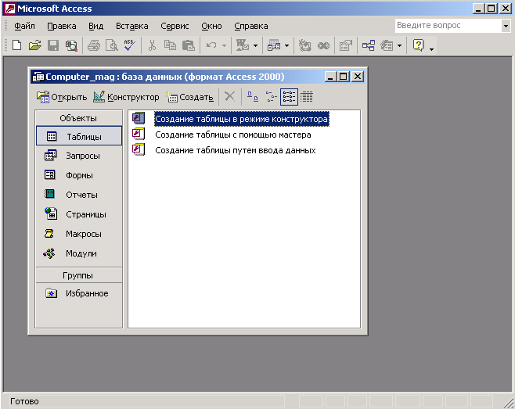Click the Print Preview toolbar icon
The image size is (515, 409).
pos(112,45)
